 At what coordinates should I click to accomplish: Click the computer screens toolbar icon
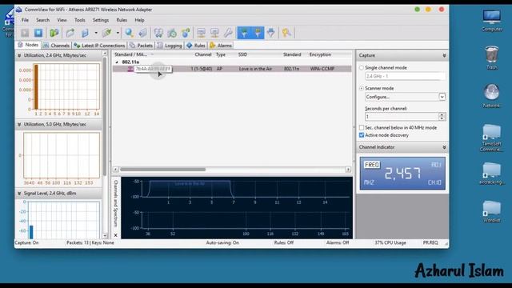(x=158, y=33)
